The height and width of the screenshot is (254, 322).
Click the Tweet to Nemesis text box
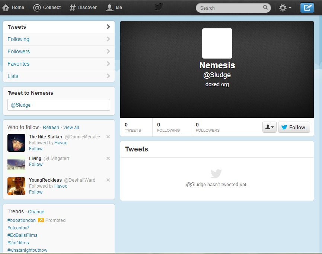pyautogui.click(x=59, y=105)
